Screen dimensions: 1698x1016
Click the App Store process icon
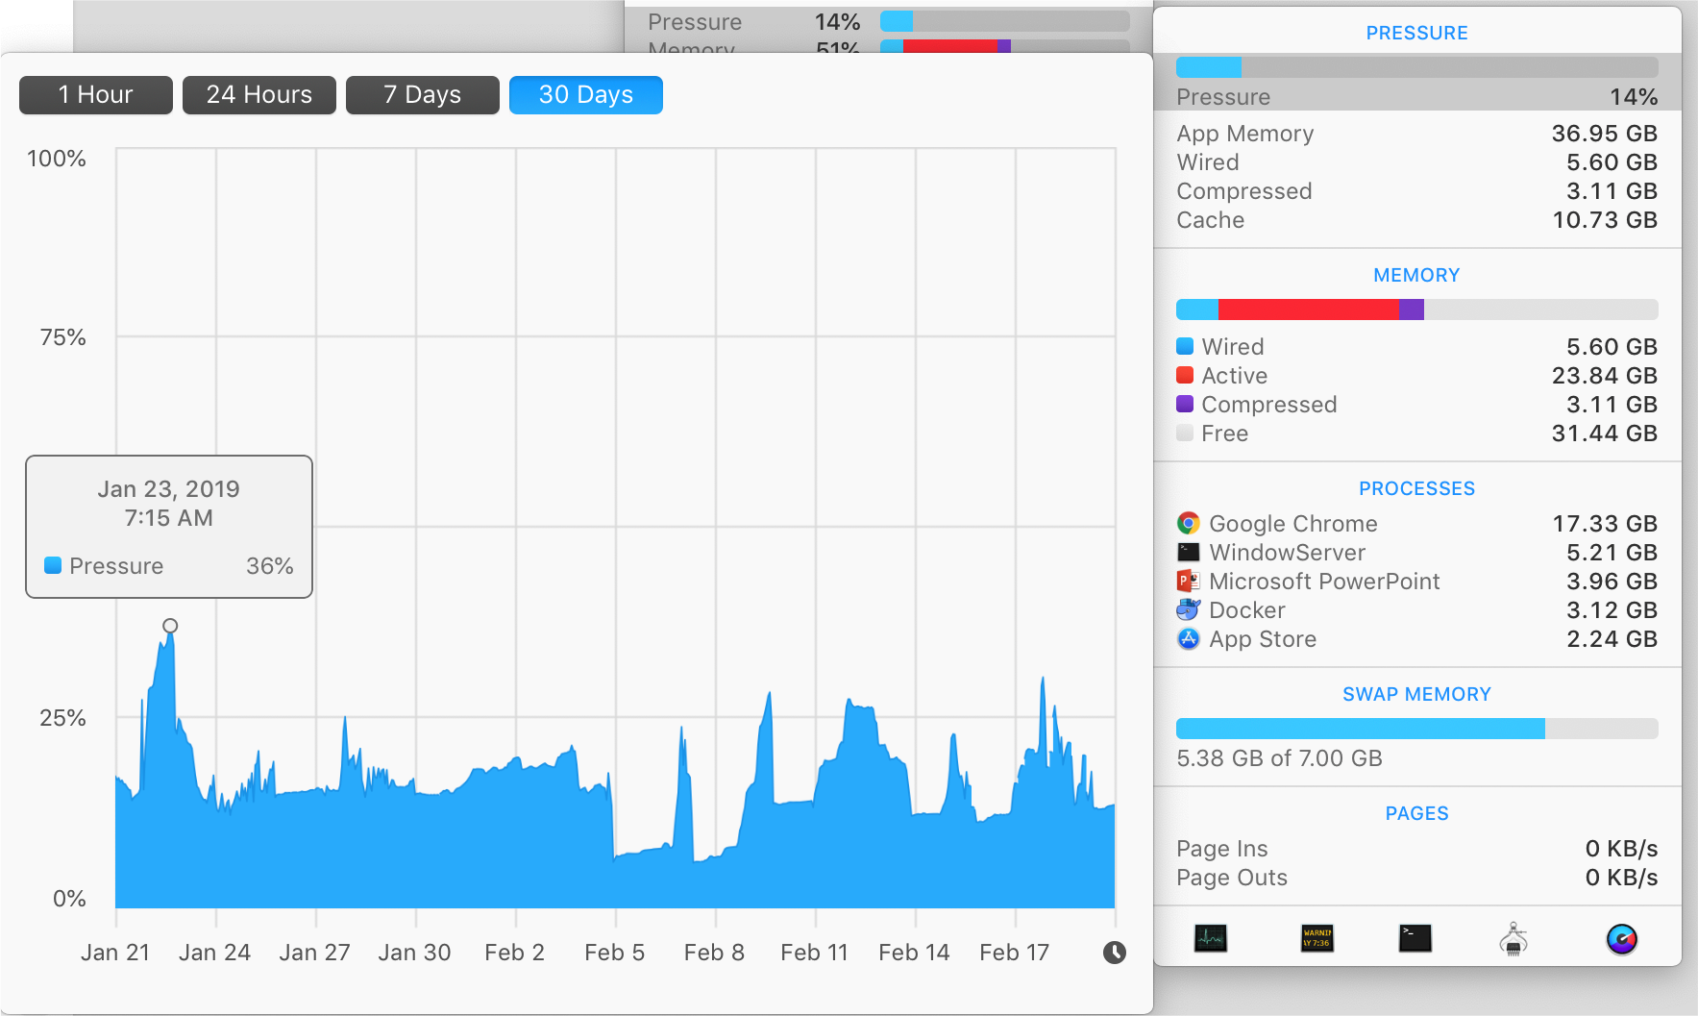1189,639
